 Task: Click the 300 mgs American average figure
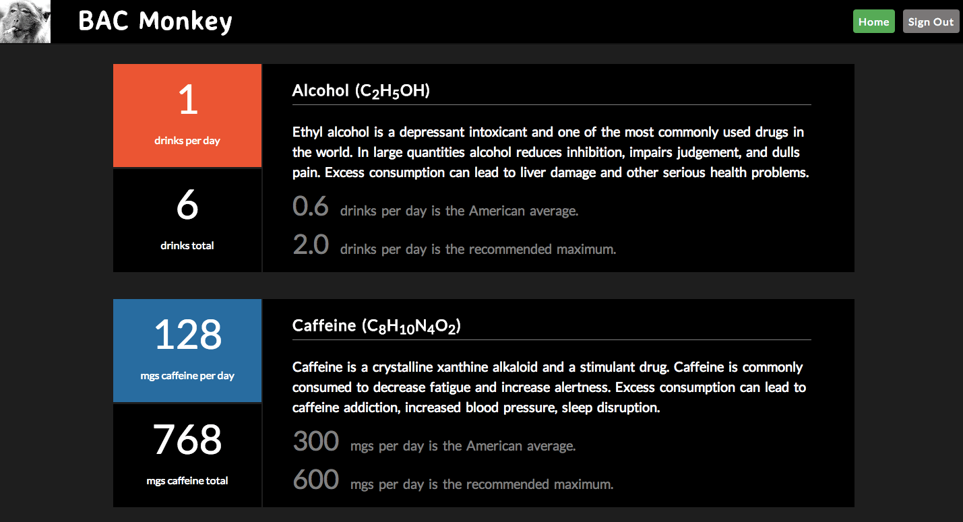click(316, 442)
